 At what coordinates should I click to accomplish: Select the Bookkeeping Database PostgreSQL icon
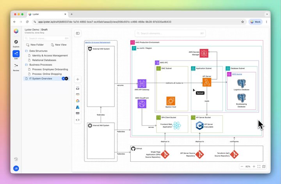[x=242, y=98]
